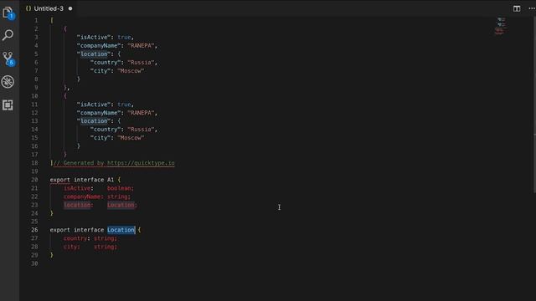
Task: Open the More Actions ellipsis menu
Action: click(x=532, y=8)
